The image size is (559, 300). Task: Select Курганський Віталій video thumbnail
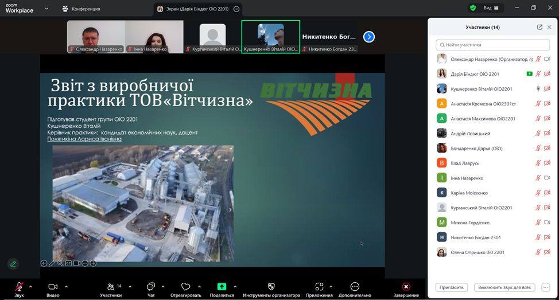(x=212, y=37)
